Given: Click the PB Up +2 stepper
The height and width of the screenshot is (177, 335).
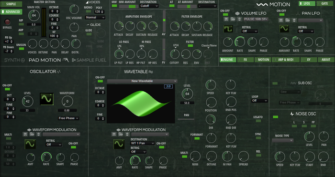Looking at the screenshot, I should (x=9, y=42).
